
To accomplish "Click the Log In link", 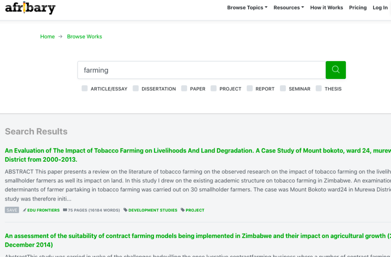I will coord(380,8).
